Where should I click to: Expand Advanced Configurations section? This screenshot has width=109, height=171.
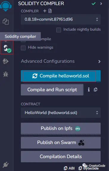click(61, 61)
